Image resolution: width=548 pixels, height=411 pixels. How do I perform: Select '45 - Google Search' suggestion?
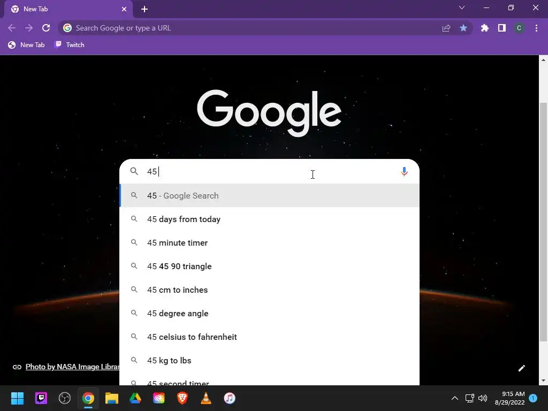point(269,195)
